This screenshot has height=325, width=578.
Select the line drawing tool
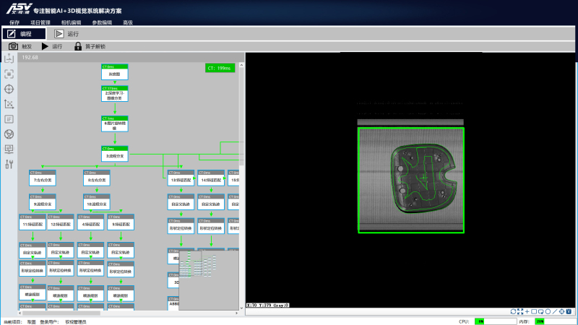[x=554, y=311]
